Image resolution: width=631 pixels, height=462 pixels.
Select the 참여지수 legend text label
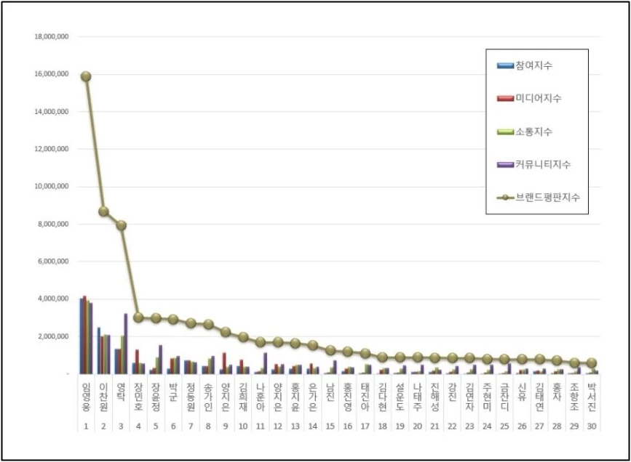tap(535, 66)
